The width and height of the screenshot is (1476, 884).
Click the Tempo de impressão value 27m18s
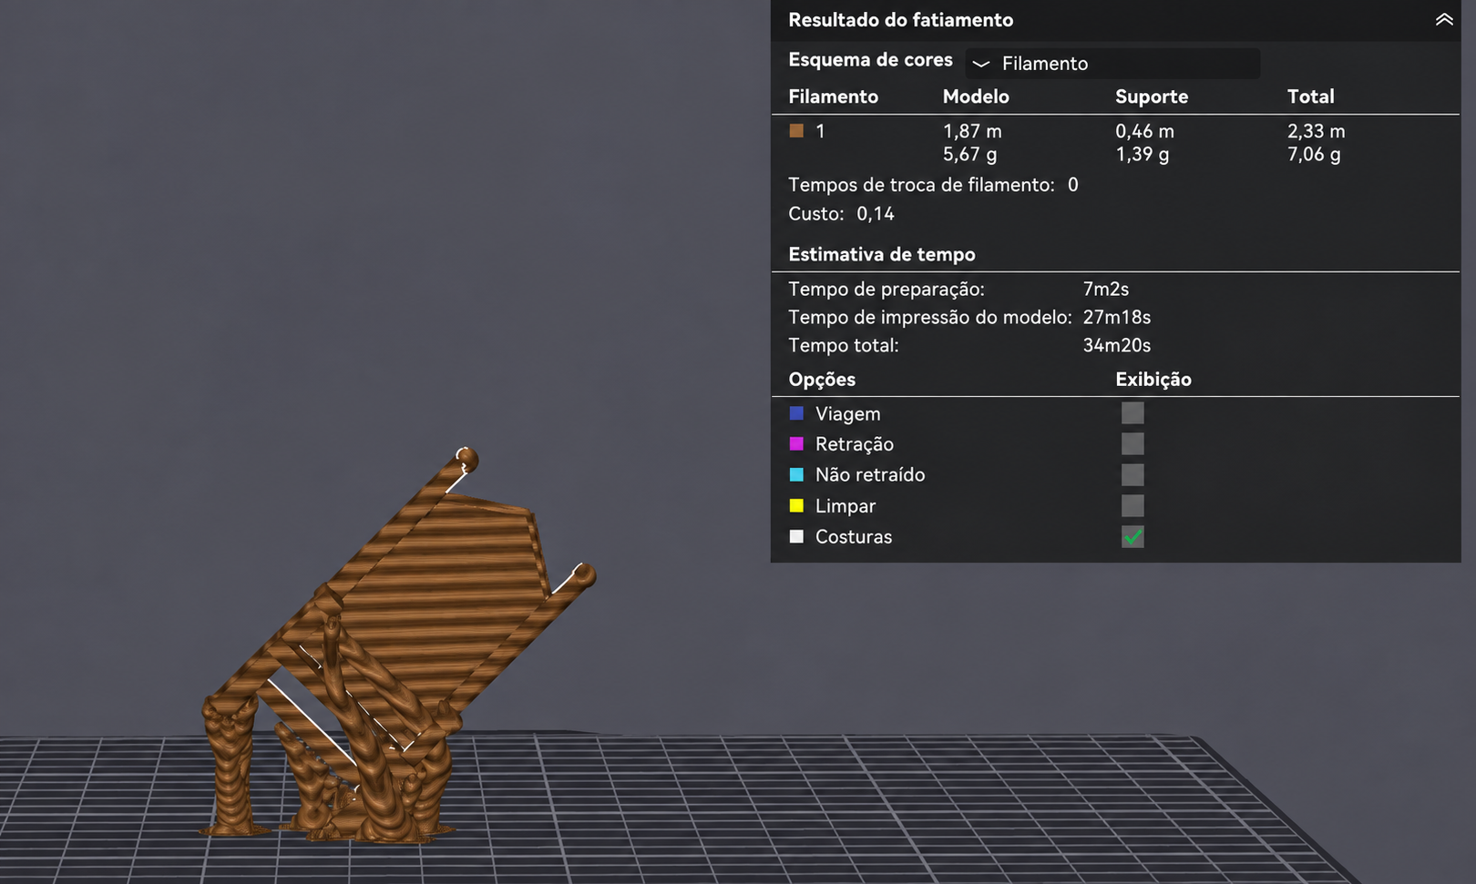tap(1116, 318)
